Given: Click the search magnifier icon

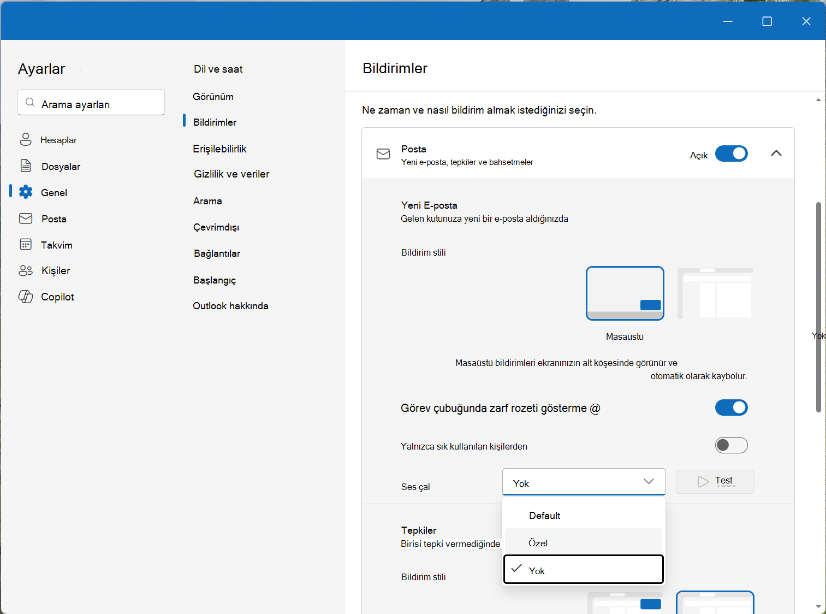Looking at the screenshot, I should 31,103.
